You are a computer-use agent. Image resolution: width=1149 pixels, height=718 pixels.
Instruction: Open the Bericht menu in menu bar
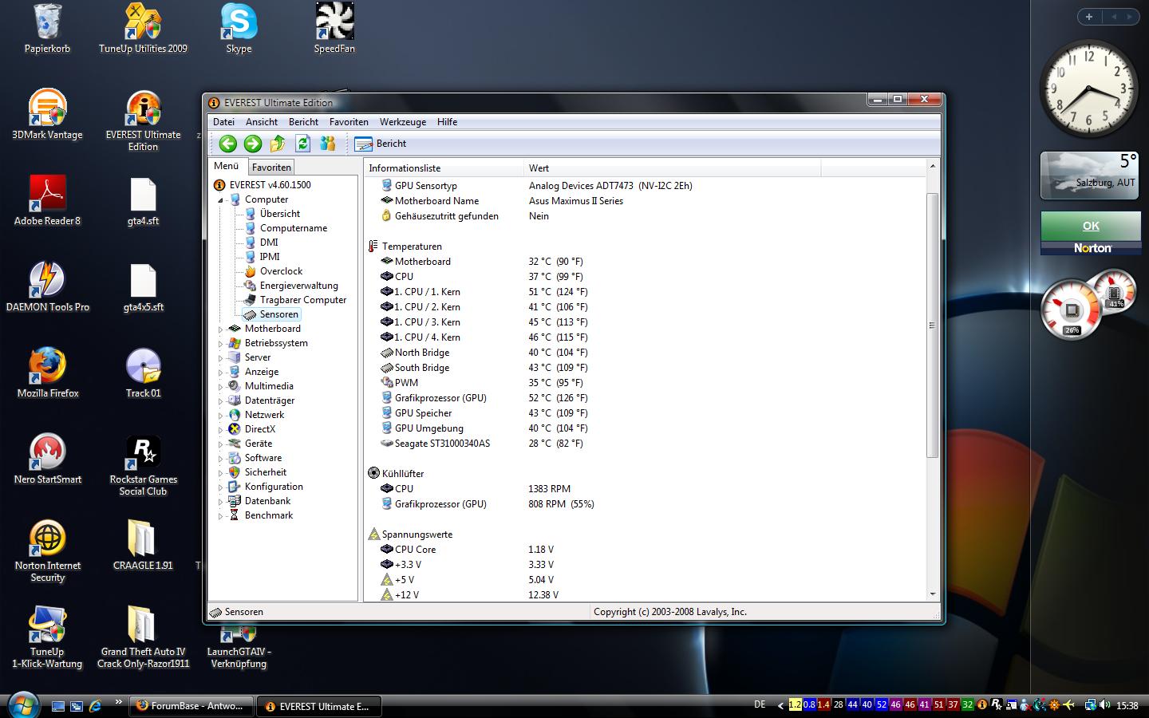pos(303,122)
